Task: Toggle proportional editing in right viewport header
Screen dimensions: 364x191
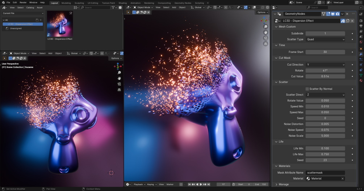Action: (x=226, y=8)
